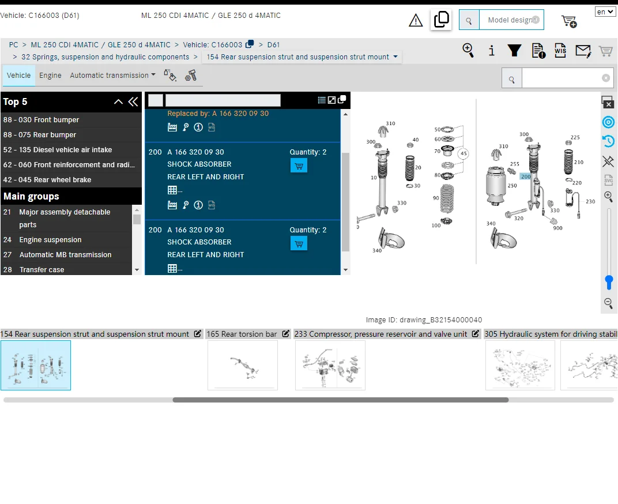Click the paint bucket icon beside Automatic transmission
Screen dimensions: 618x504
(x=170, y=76)
